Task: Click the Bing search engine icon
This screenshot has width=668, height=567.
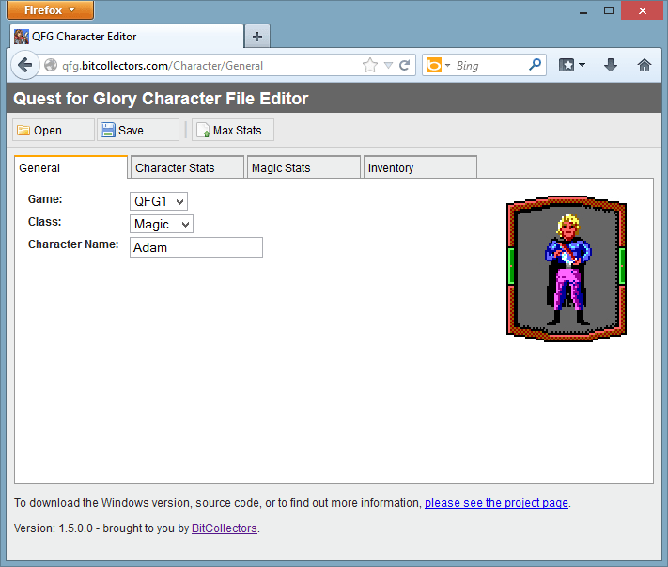Action: click(434, 65)
